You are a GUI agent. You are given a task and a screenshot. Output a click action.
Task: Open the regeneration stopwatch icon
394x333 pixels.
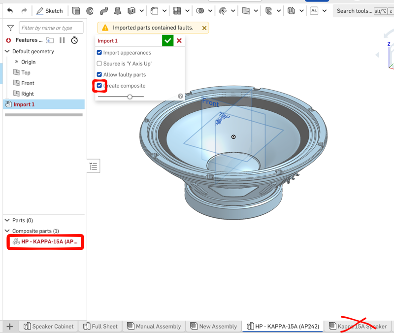tap(74, 40)
